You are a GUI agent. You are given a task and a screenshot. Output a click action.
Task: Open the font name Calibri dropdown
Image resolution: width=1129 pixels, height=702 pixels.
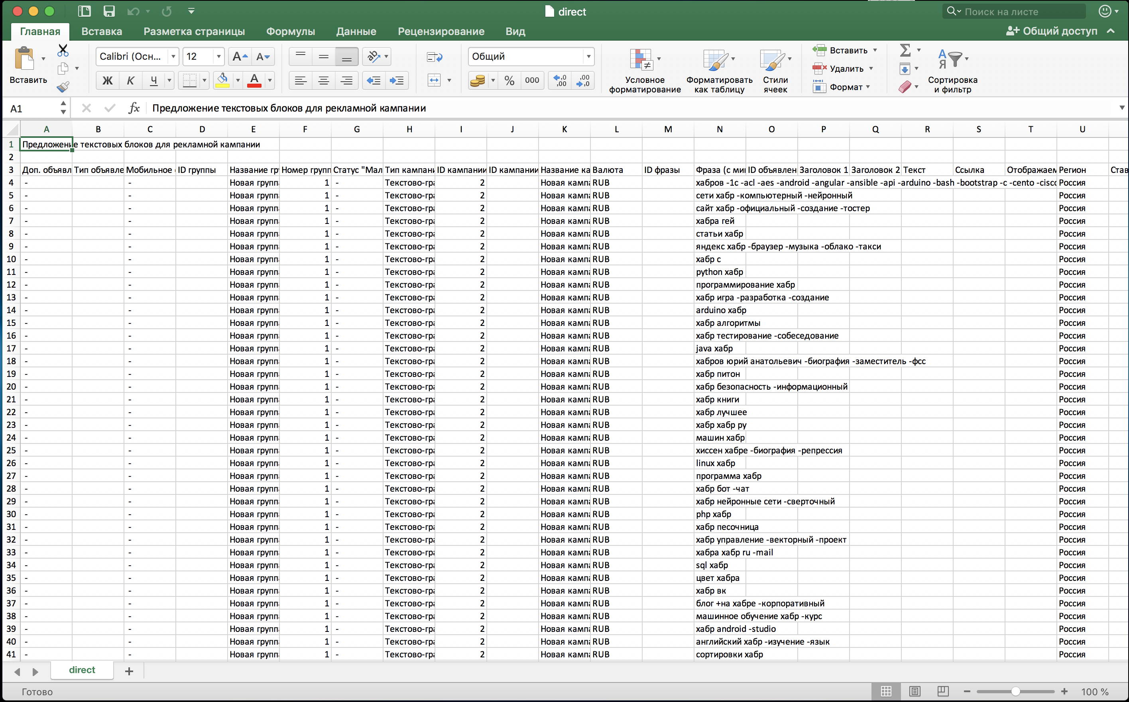pos(173,56)
